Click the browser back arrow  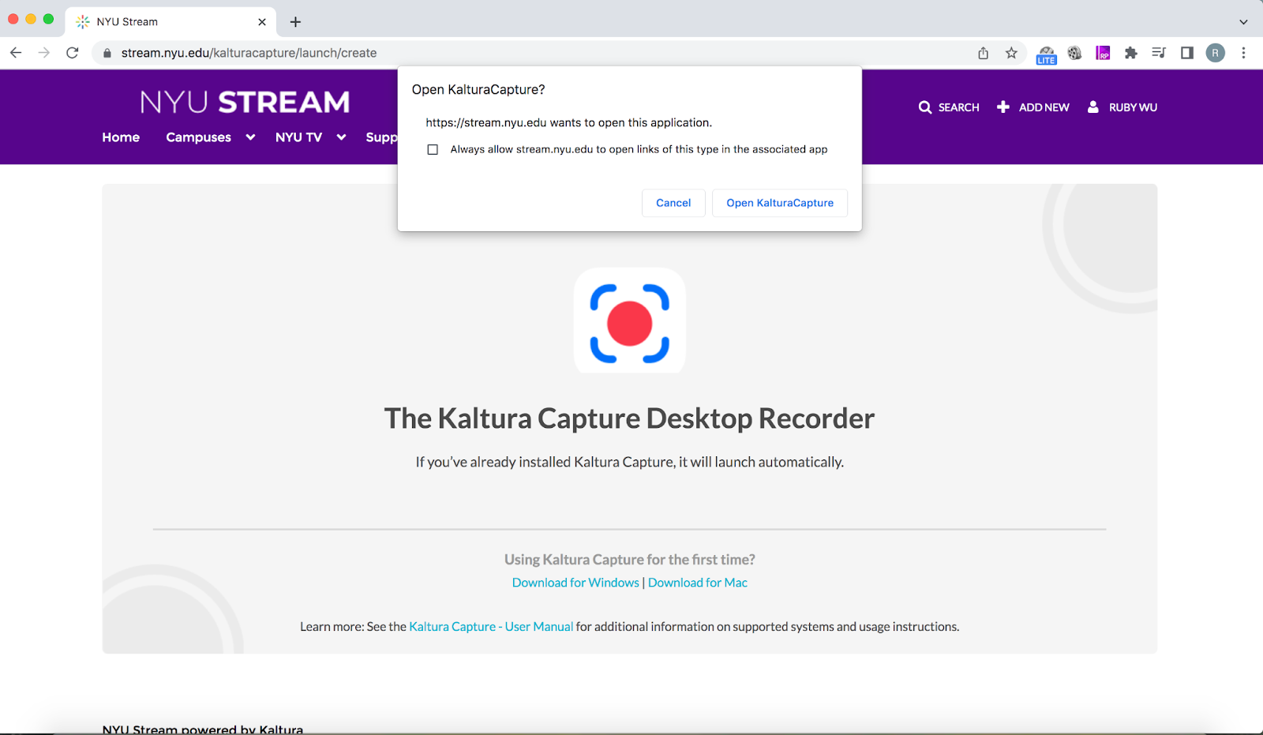coord(16,53)
